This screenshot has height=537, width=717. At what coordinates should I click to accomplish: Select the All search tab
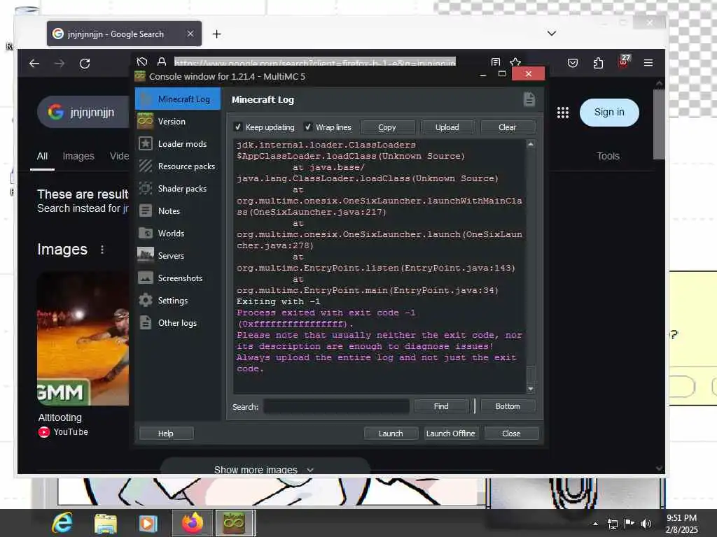click(42, 156)
